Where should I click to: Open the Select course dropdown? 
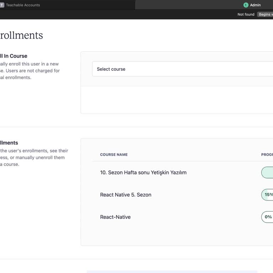pyautogui.click(x=182, y=69)
